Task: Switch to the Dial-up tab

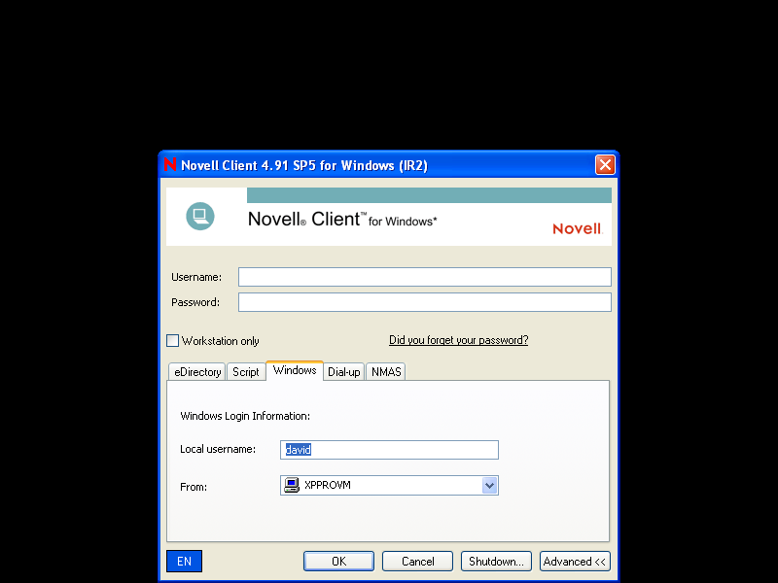Action: [344, 372]
